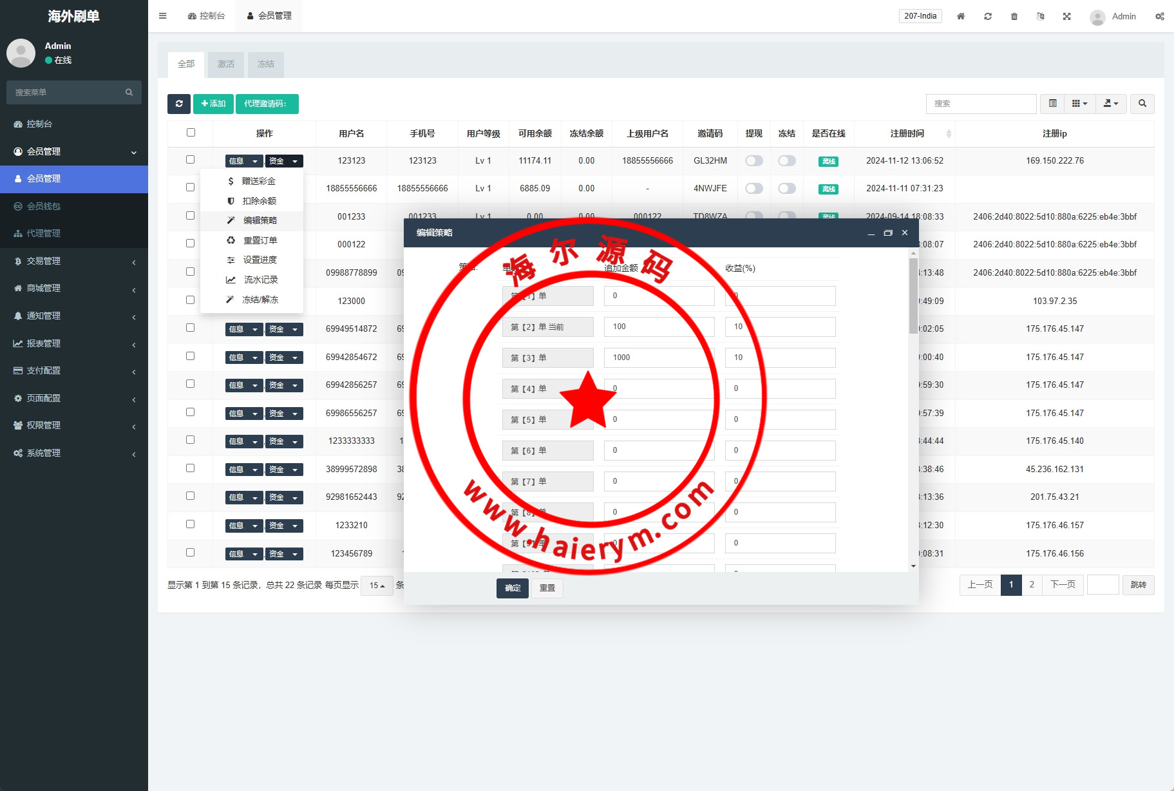Switch to the 冻结 tab

point(265,64)
